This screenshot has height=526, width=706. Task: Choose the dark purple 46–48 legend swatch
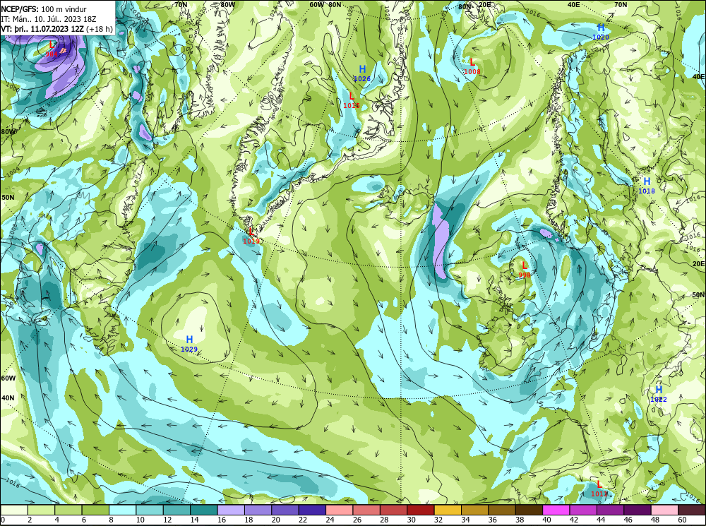(x=637, y=510)
